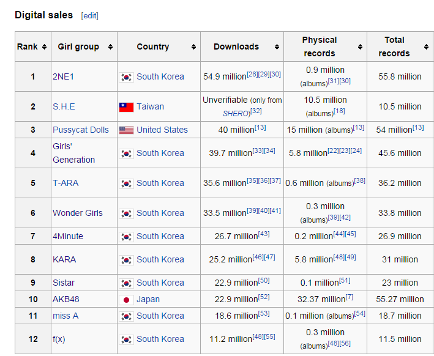Sort table by Physical records arrows
This screenshot has width=434, height=356.
point(360,46)
